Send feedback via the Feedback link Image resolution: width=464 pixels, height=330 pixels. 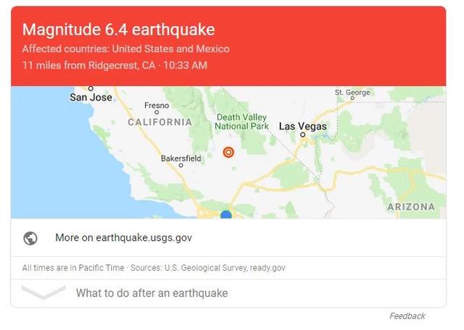tap(407, 316)
